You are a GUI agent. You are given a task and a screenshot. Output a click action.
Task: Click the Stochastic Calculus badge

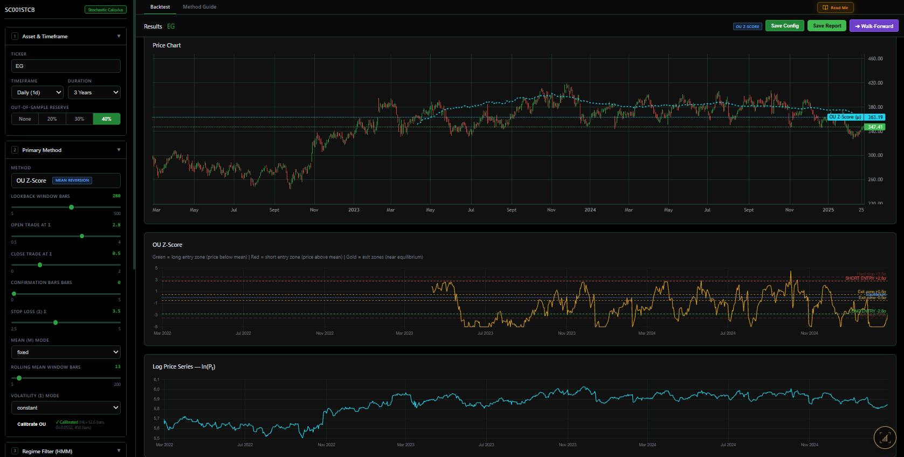[x=106, y=10]
